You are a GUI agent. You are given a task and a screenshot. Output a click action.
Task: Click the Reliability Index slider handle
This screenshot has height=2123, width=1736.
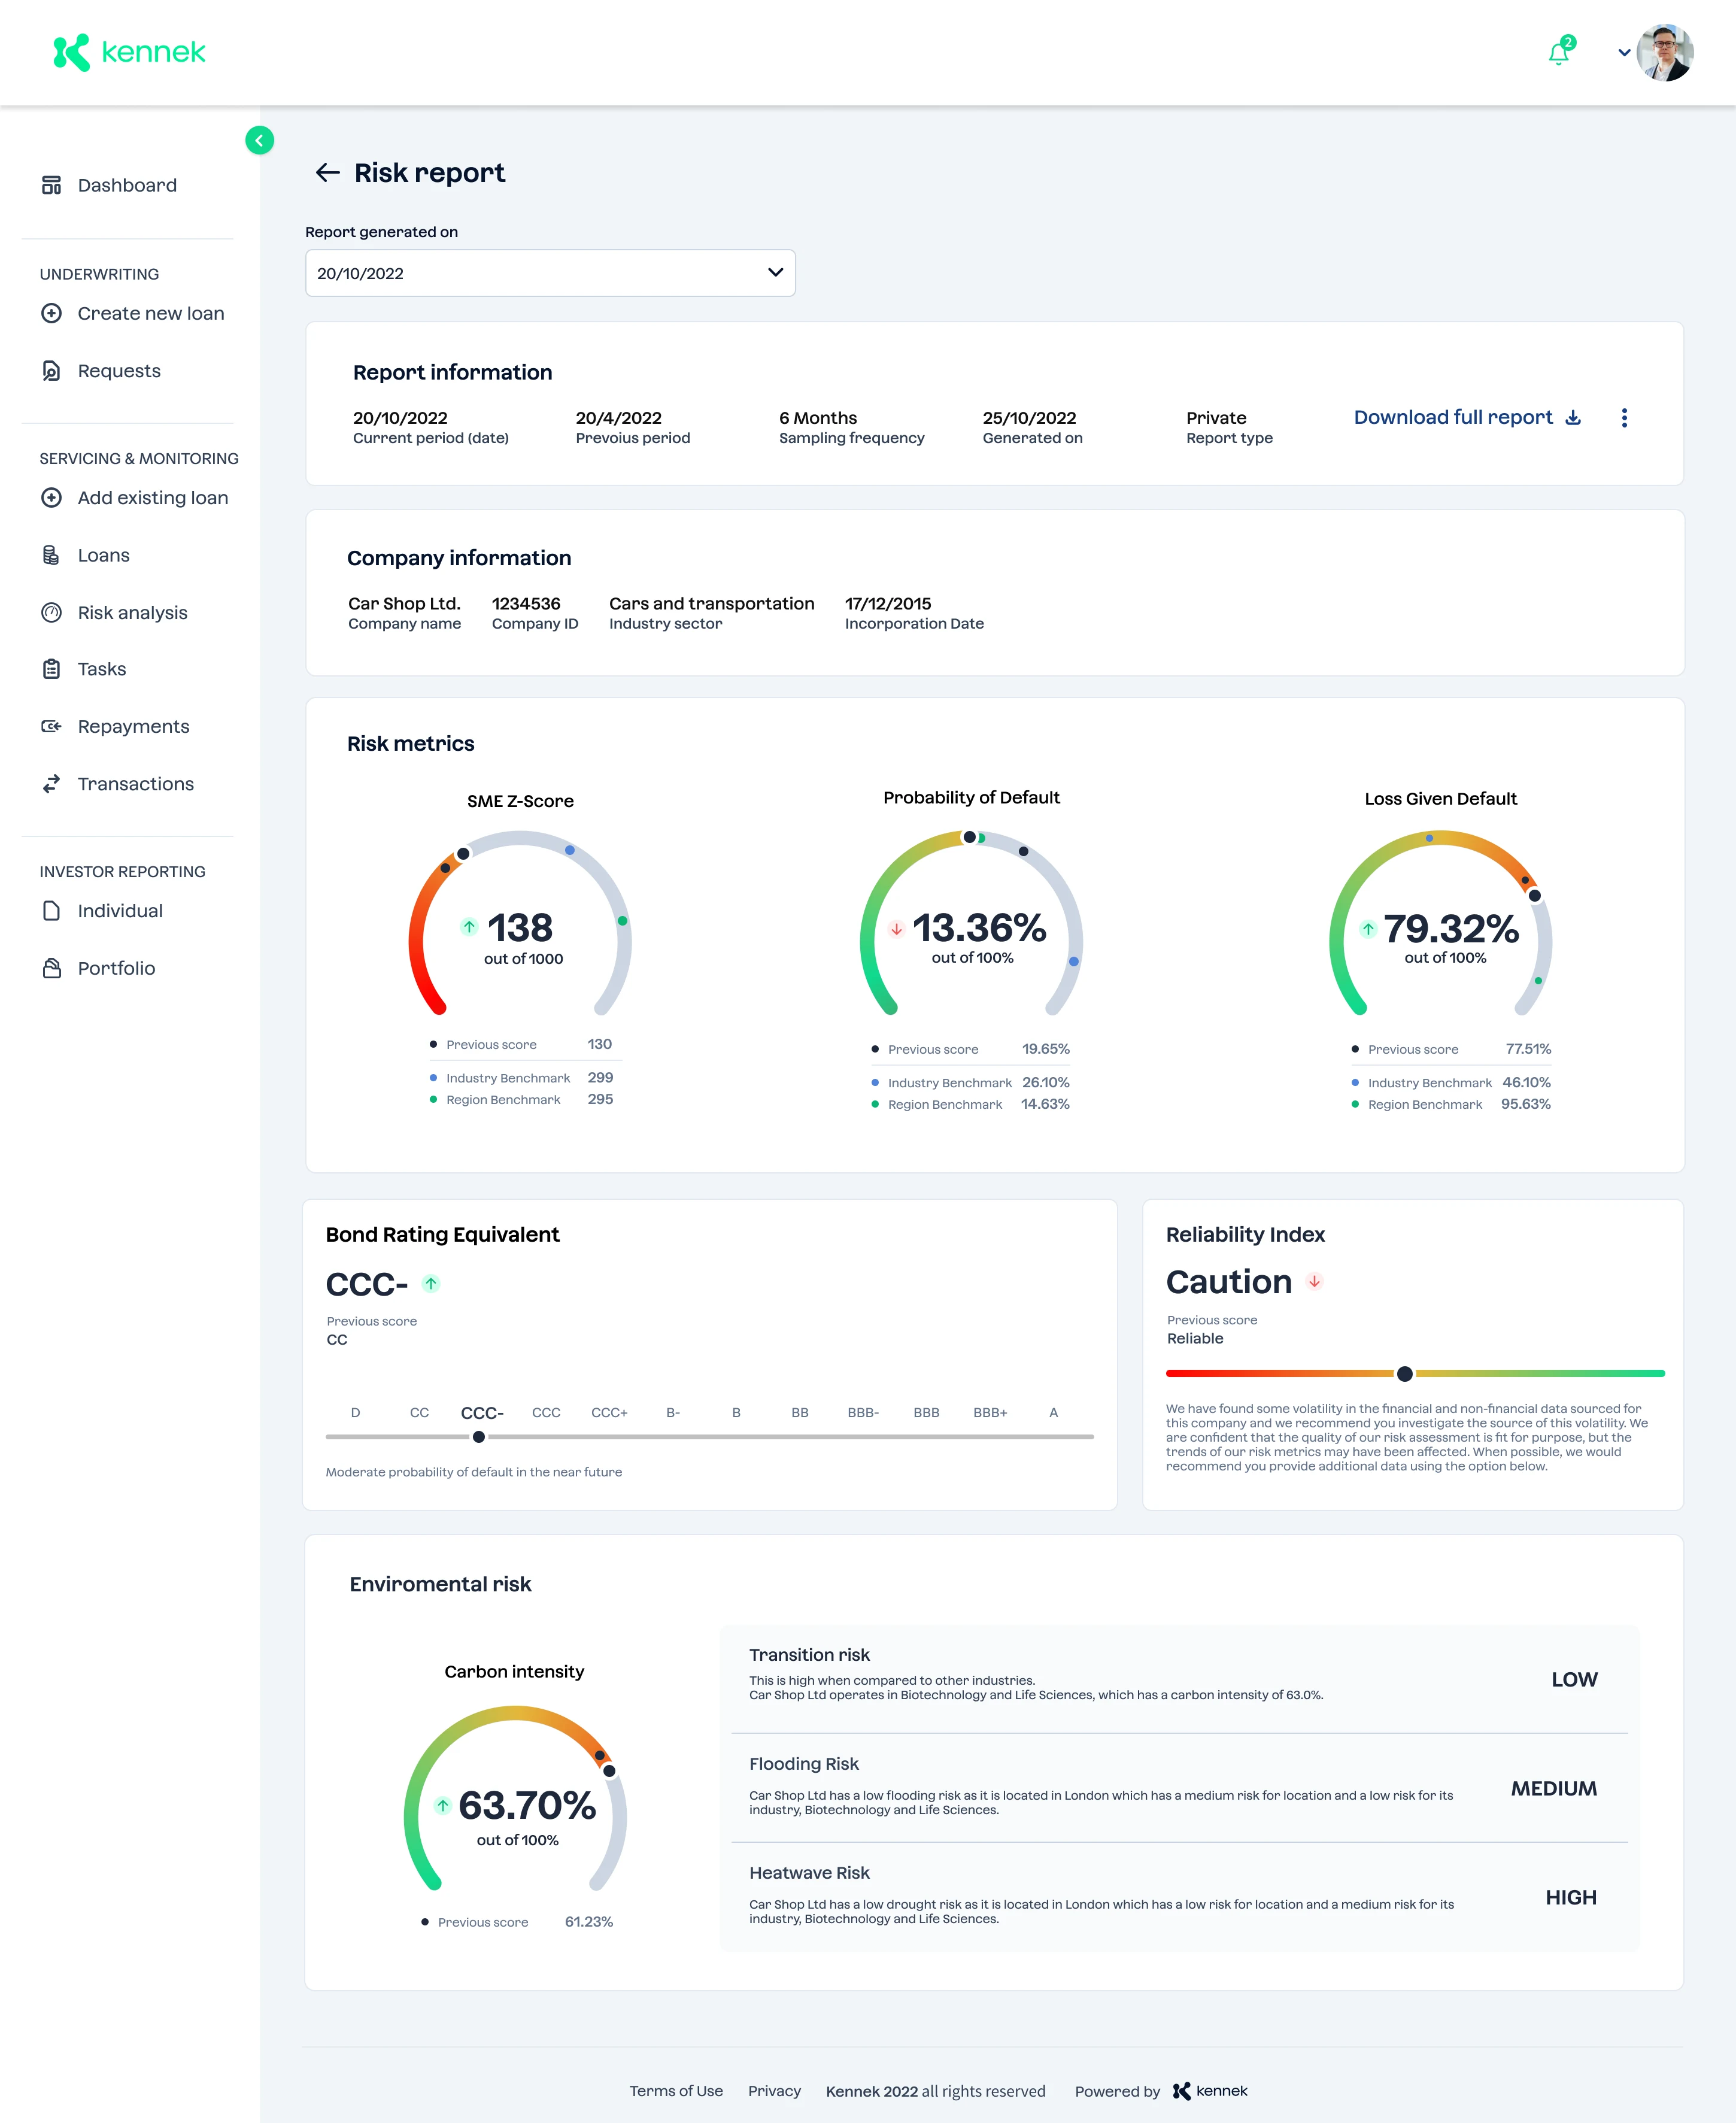pyautogui.click(x=1405, y=1374)
